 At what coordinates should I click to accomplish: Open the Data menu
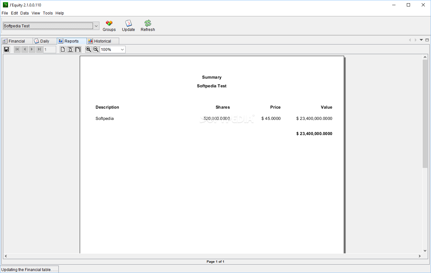(x=25, y=13)
